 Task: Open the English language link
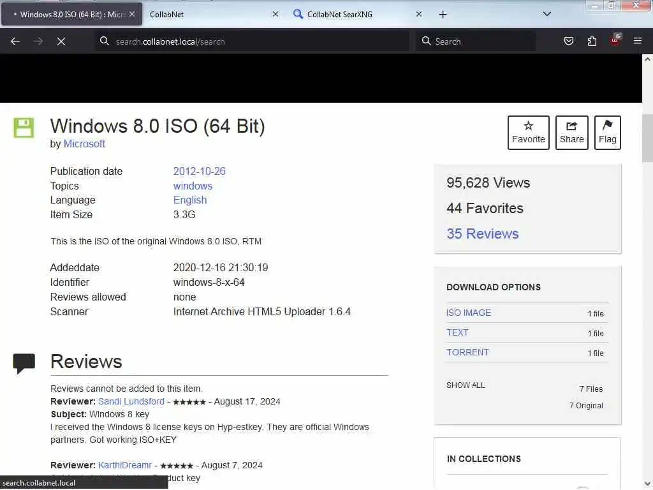tap(190, 200)
